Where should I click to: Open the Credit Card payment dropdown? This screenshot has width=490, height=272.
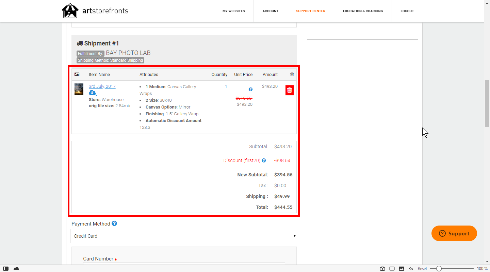point(184,236)
